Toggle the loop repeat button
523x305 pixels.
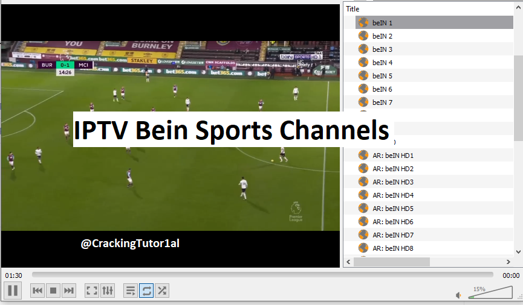(x=146, y=291)
